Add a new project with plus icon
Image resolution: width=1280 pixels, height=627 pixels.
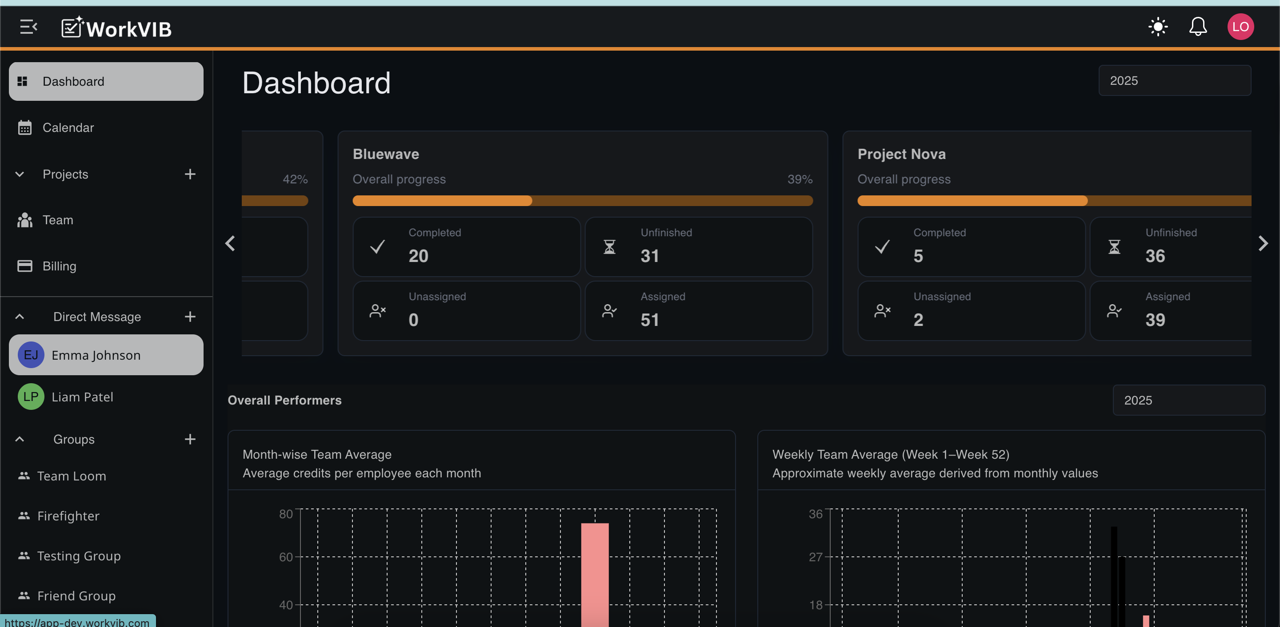tap(190, 174)
